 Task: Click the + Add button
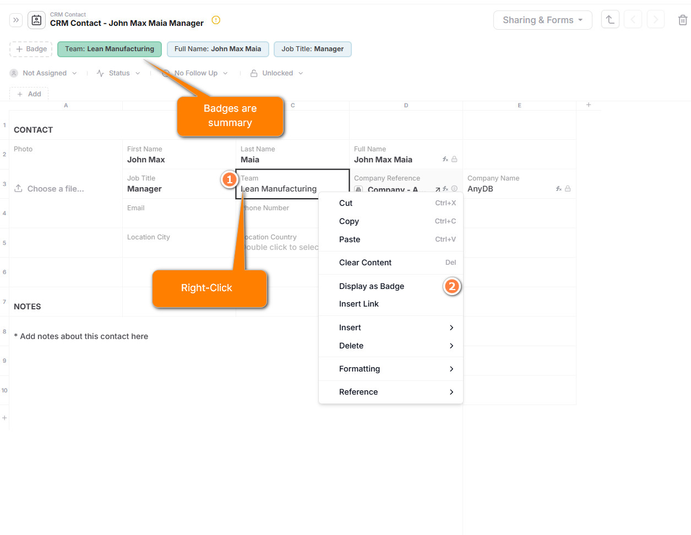point(29,94)
